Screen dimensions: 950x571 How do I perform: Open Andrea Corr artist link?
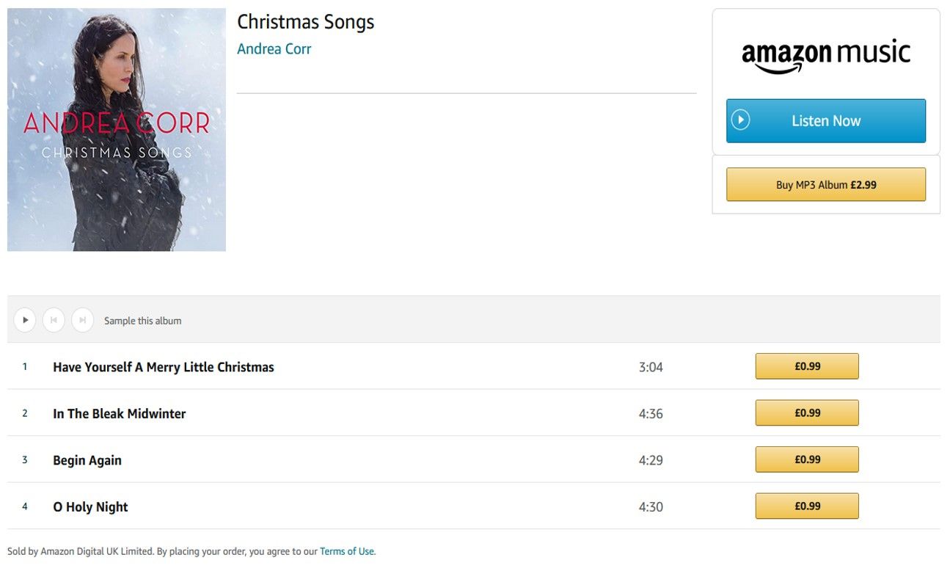pos(274,49)
